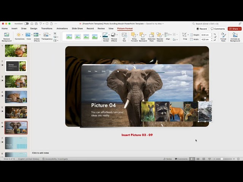243x182 pixels.
Task: Click the Rotate objects icon
Action: tap(174, 39)
